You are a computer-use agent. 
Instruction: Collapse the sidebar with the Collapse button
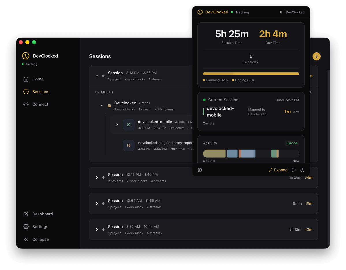[40, 239]
